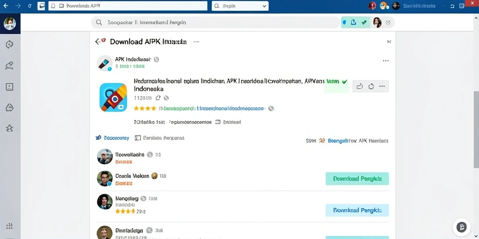This screenshot has height=239, width=479.
Task: Click the magnifier icon in the top dropdown box
Action: [217, 6]
